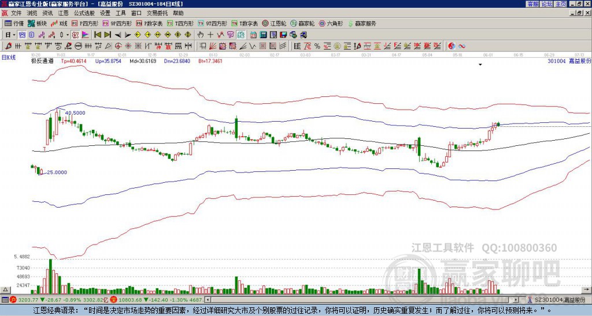
Task: Open the 窗口 menu
Action: coord(136,13)
